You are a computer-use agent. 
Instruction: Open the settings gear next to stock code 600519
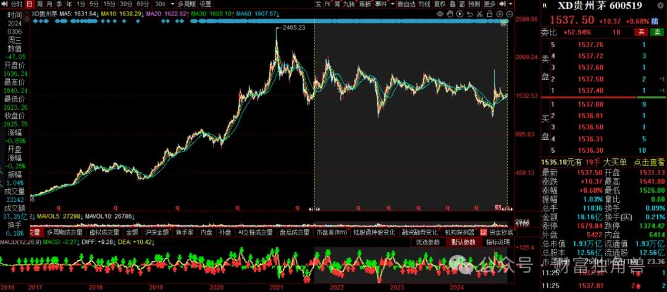click(660, 6)
